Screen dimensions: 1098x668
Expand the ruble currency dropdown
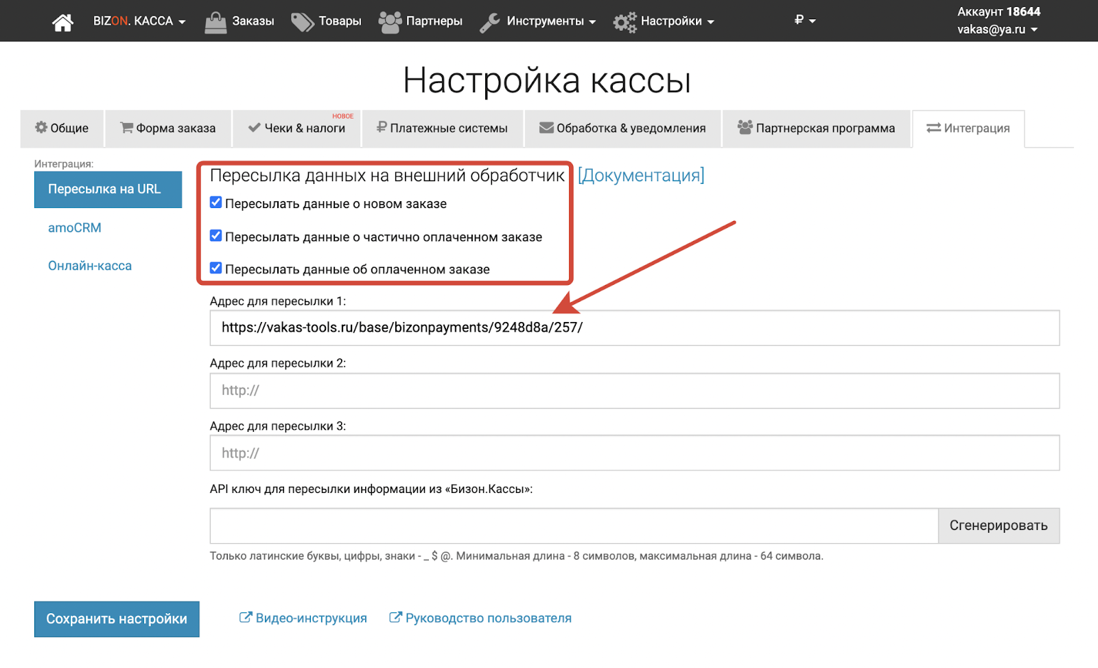pyautogui.click(x=804, y=21)
